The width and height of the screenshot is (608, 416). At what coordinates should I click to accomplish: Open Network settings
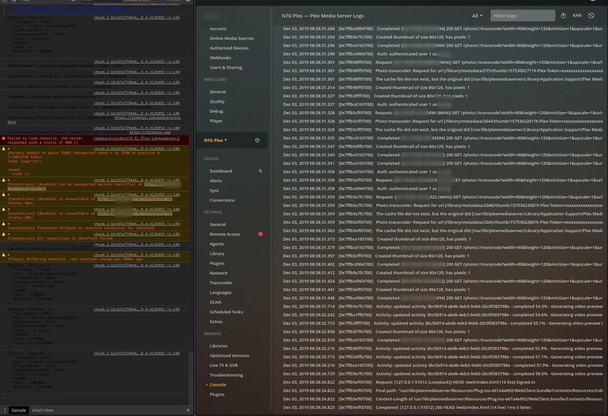tap(218, 273)
